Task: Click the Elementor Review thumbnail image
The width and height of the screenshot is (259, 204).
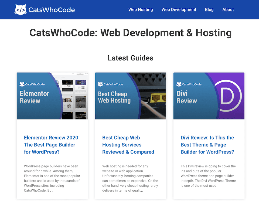Action: pos(52,96)
